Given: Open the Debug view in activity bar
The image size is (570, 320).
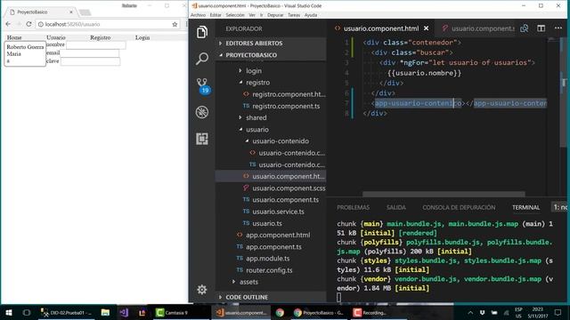Looking at the screenshot, I should (202, 112).
